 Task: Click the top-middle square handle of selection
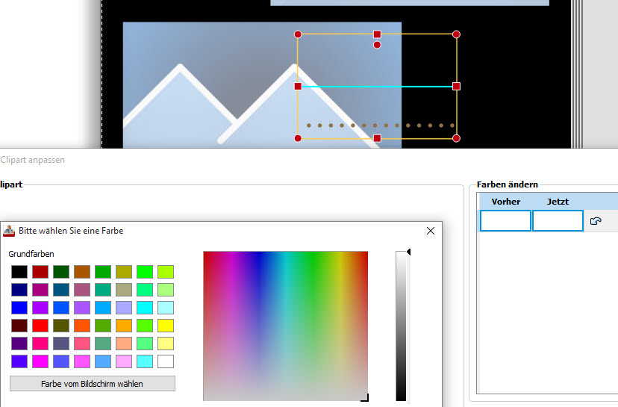377,34
